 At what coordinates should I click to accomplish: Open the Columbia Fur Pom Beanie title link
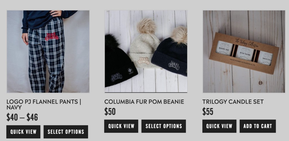point(144,102)
